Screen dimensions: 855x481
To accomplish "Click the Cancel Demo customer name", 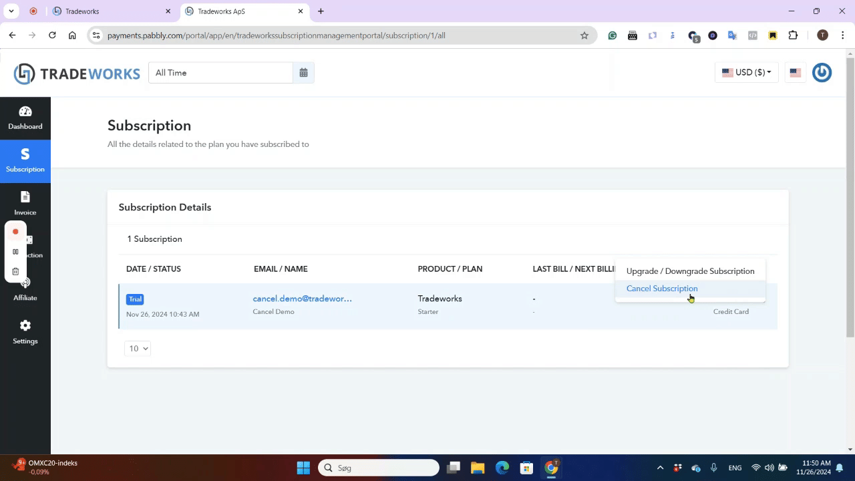I will point(273,312).
